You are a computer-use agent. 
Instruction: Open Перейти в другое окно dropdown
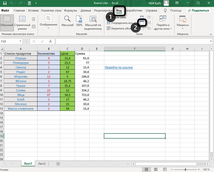point(163,23)
